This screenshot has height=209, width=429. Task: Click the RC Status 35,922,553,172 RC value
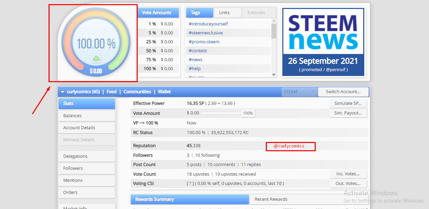tap(230, 133)
